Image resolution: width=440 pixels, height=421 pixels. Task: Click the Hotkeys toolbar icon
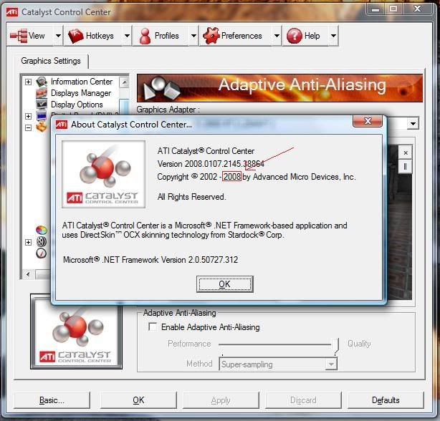click(x=75, y=36)
